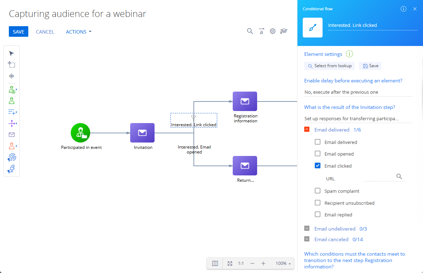Click Email delivered 1/6 heading link

tap(337, 130)
